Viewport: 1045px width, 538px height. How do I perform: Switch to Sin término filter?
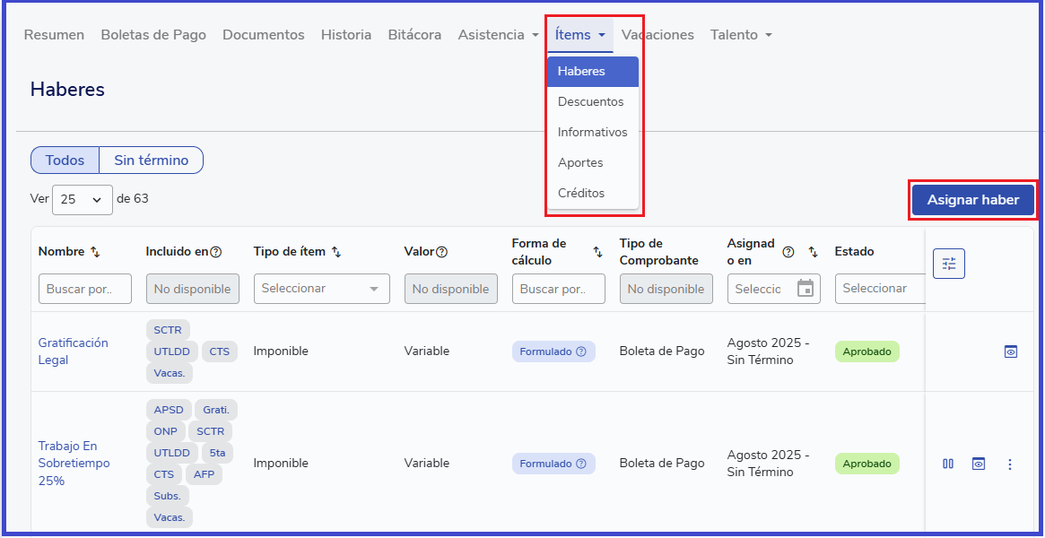click(x=151, y=161)
